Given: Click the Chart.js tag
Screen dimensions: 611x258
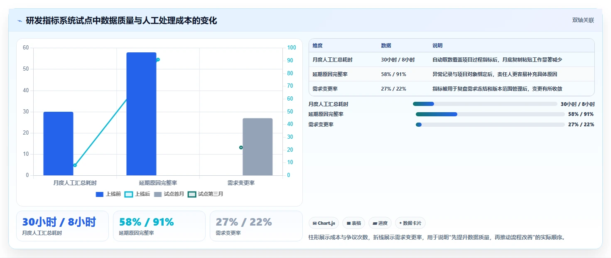Looking at the screenshot, I should (x=324, y=223).
